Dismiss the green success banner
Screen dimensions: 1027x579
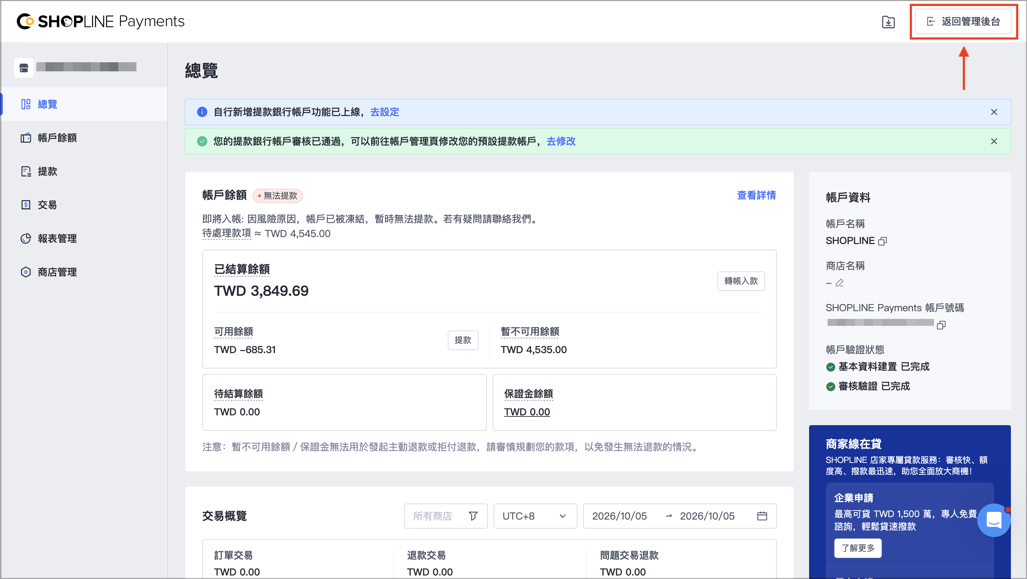(993, 142)
